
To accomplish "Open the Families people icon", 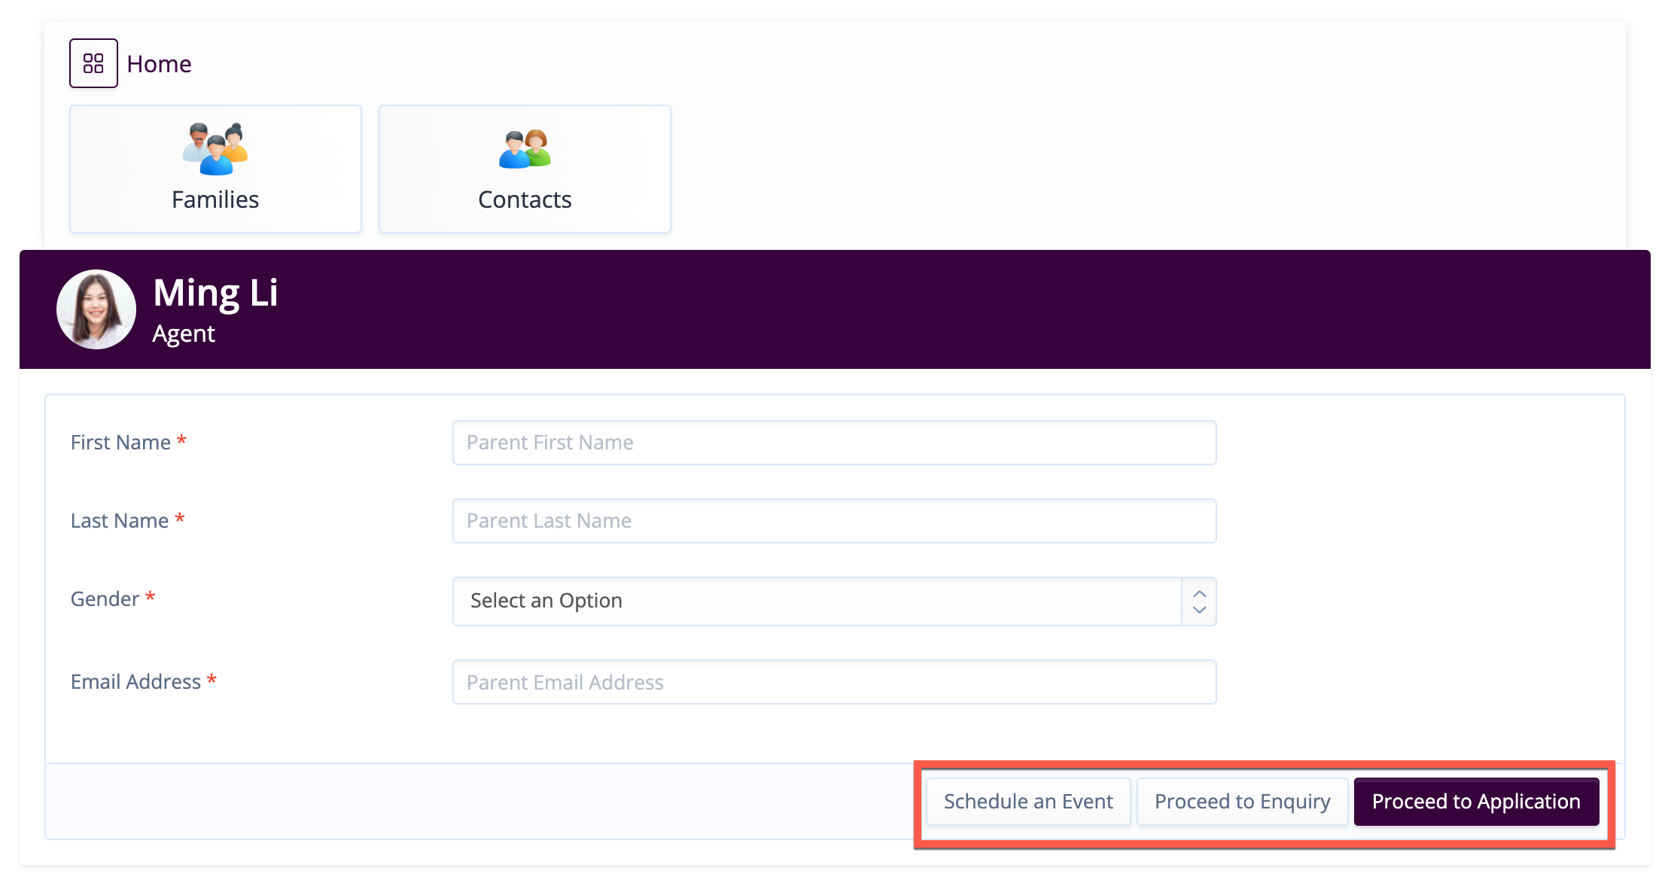I will [215, 148].
